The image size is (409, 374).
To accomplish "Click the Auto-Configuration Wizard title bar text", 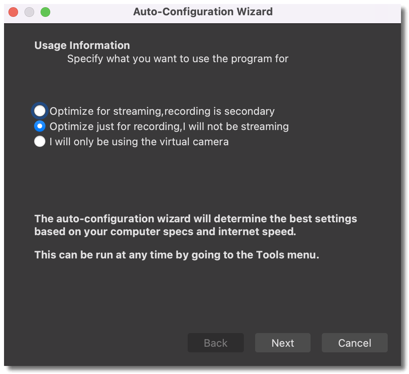I will [203, 12].
